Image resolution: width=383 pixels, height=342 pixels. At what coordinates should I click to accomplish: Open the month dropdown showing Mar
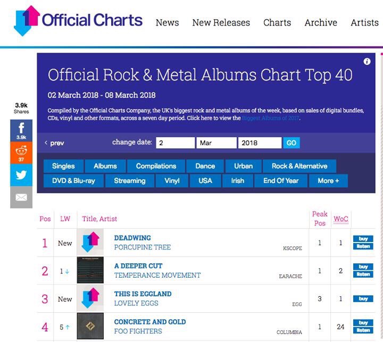(217, 143)
